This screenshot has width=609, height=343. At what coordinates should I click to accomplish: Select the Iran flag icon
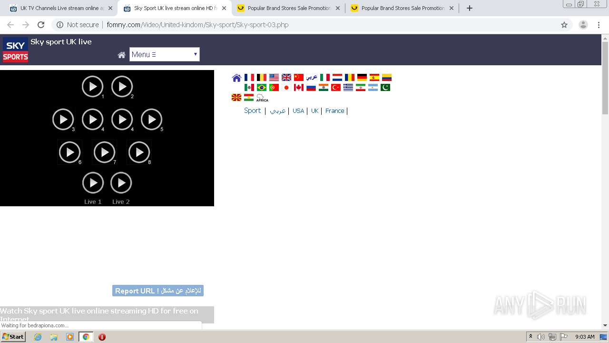pyautogui.click(x=361, y=87)
